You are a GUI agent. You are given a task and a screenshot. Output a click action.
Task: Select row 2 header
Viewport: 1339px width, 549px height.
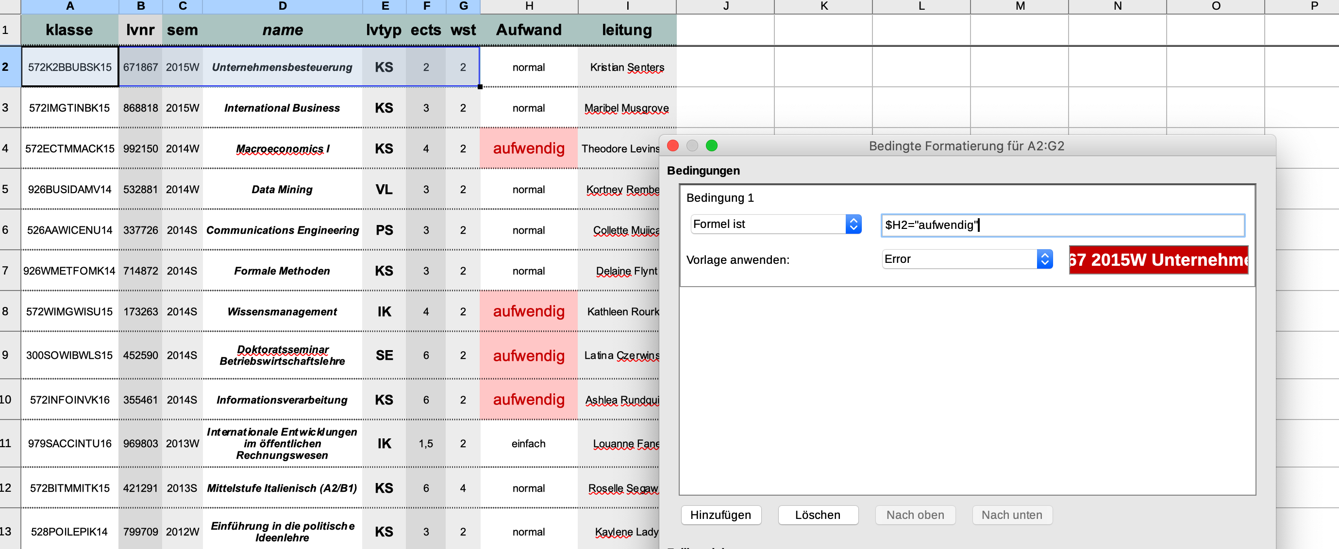click(10, 66)
